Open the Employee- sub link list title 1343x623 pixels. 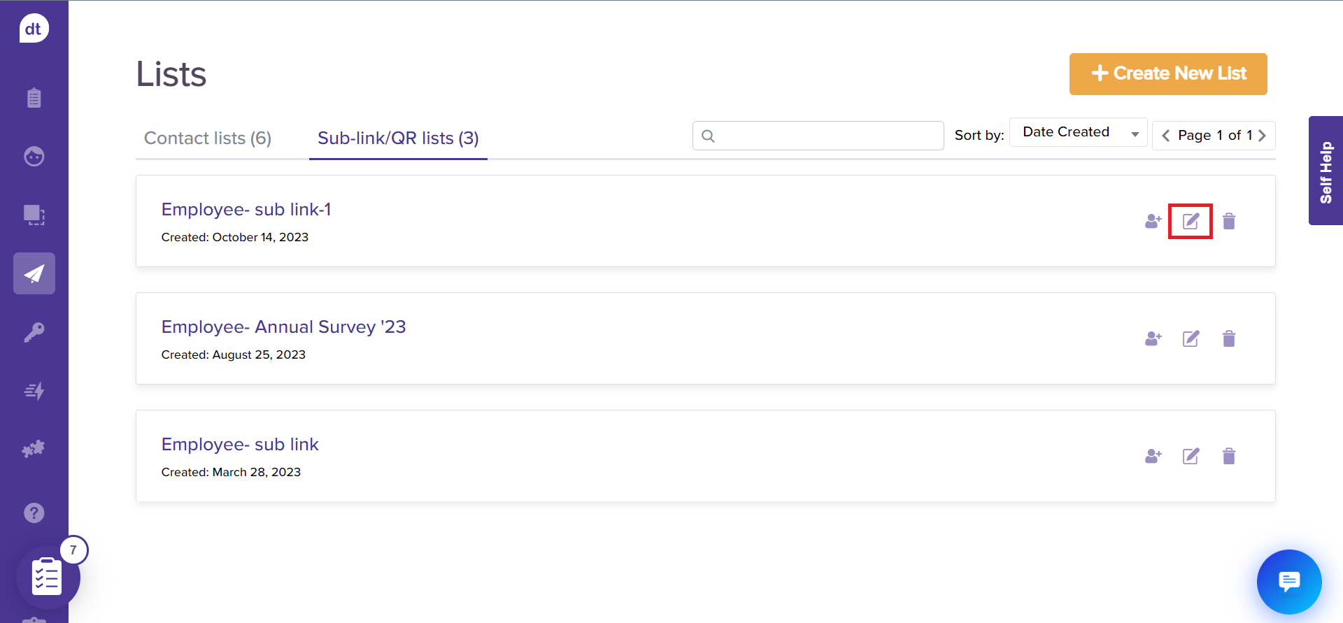pos(240,445)
